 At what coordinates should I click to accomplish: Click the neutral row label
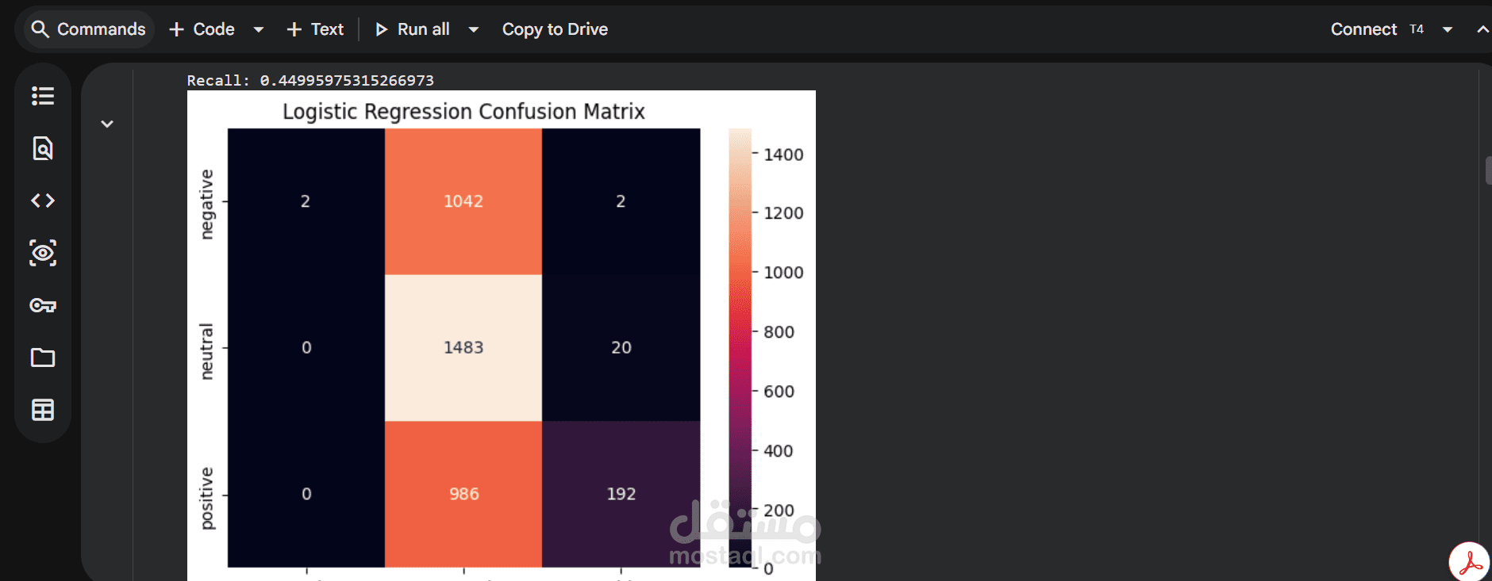tap(206, 351)
